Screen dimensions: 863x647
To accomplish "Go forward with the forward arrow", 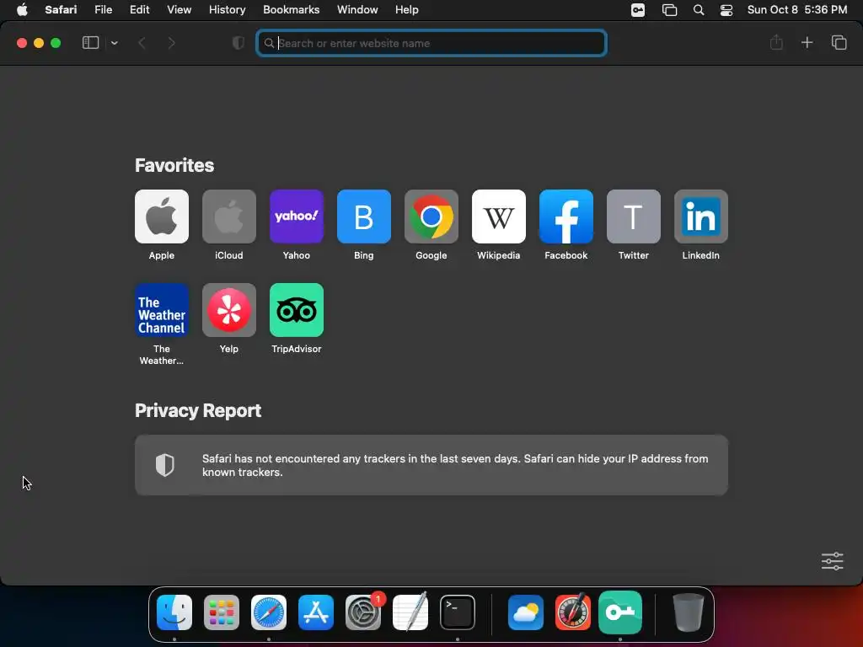I will [x=172, y=43].
